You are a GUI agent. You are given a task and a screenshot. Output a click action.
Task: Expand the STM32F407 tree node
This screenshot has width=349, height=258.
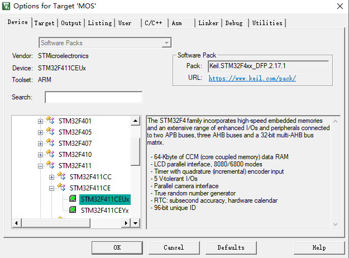click(x=40, y=144)
